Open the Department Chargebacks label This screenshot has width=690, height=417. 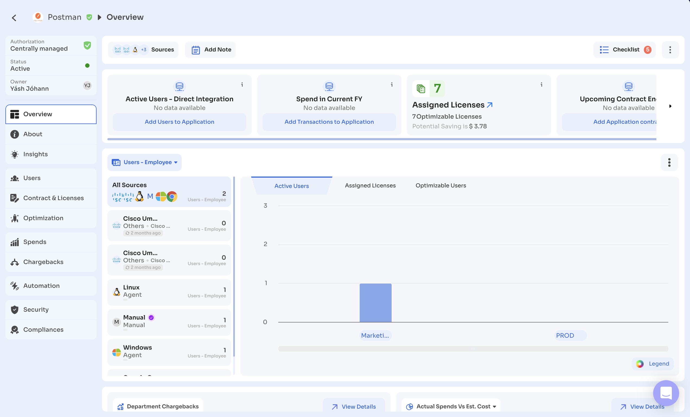click(x=158, y=407)
